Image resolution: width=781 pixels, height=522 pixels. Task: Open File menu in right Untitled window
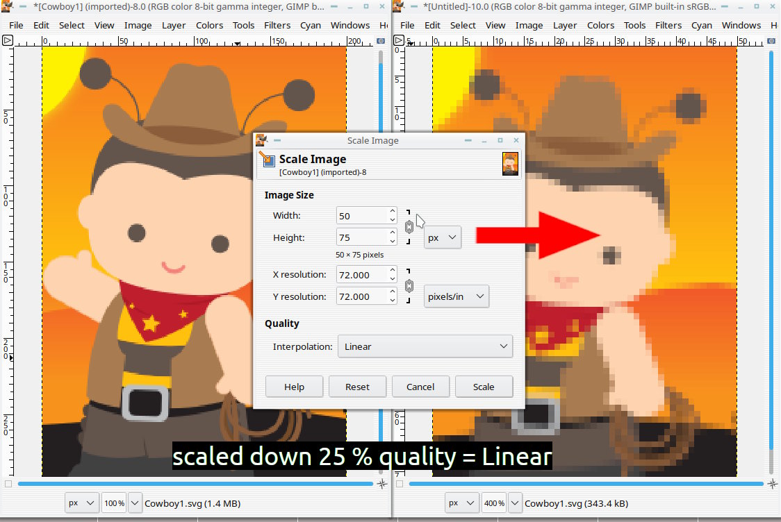point(407,26)
